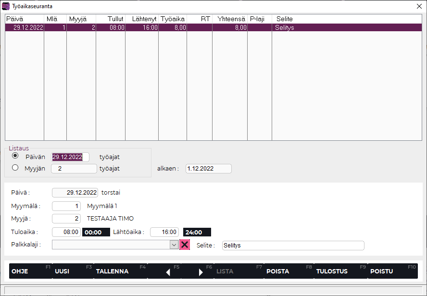Screen dimensions: 427x296
Task: Click the alkaen date field
Action: point(208,169)
